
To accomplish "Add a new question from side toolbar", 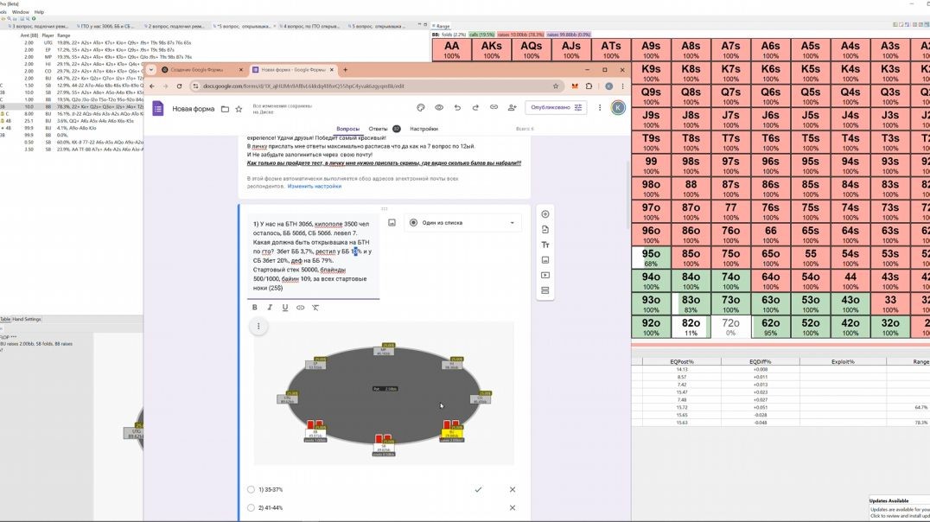I will click(x=545, y=214).
